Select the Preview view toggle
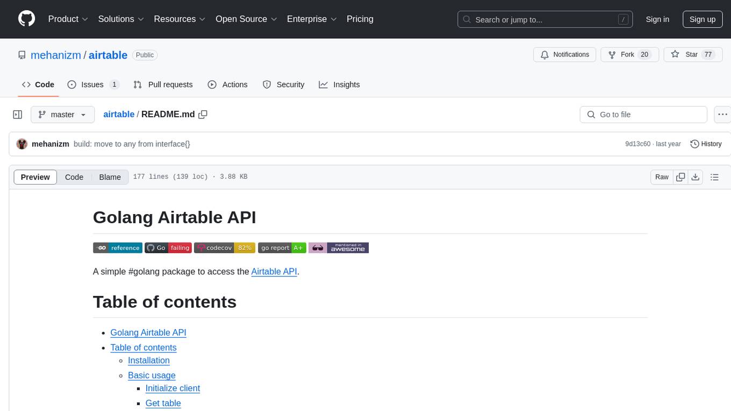Screen dimensions: 731x411 point(35,177)
